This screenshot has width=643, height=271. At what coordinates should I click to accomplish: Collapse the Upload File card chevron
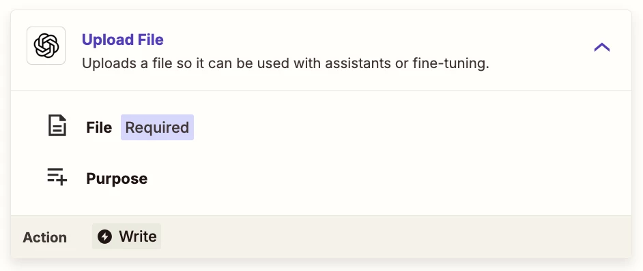pos(601,48)
